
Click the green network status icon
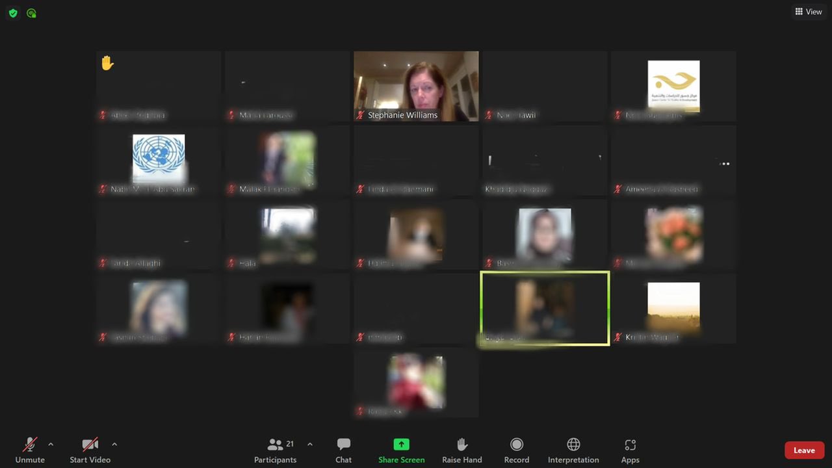(31, 13)
